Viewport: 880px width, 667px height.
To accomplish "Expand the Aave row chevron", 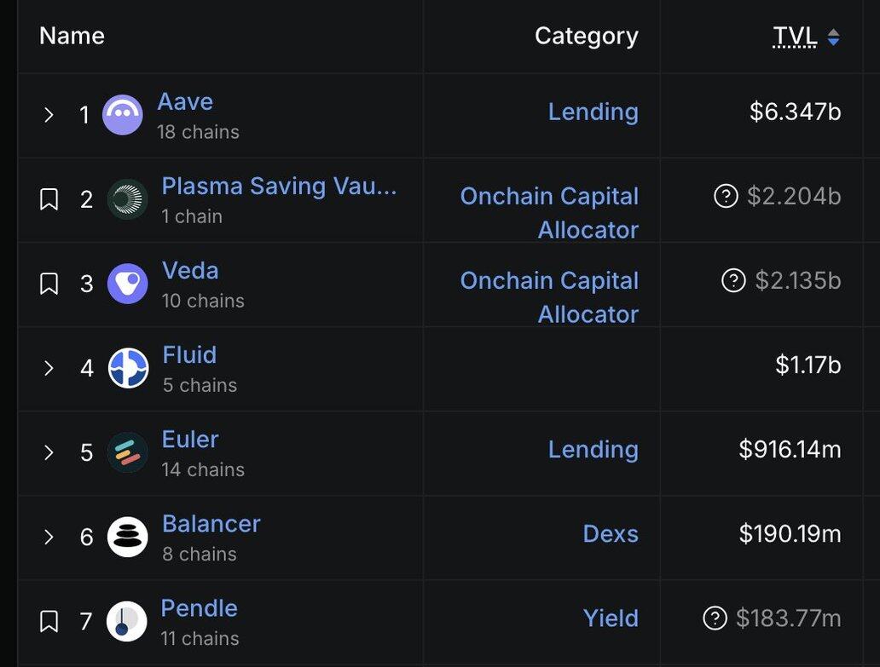I will click(x=49, y=115).
